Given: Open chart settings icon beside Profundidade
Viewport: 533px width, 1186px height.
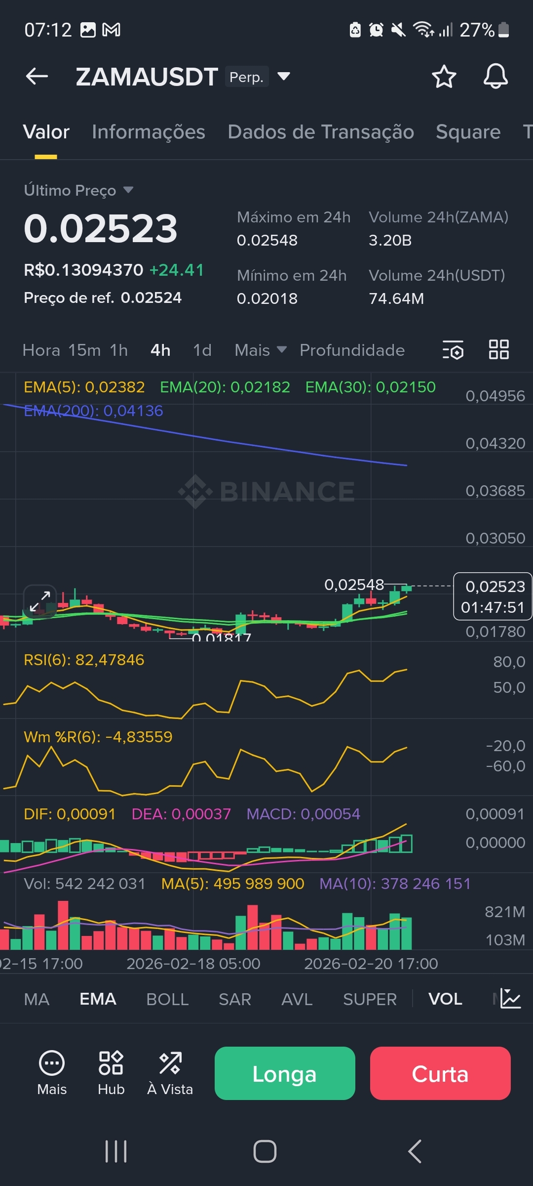Looking at the screenshot, I should (453, 350).
